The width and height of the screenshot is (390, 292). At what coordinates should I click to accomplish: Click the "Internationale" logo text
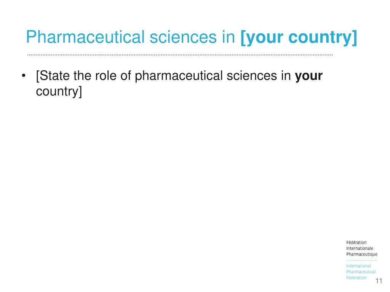pyautogui.click(x=360, y=248)
